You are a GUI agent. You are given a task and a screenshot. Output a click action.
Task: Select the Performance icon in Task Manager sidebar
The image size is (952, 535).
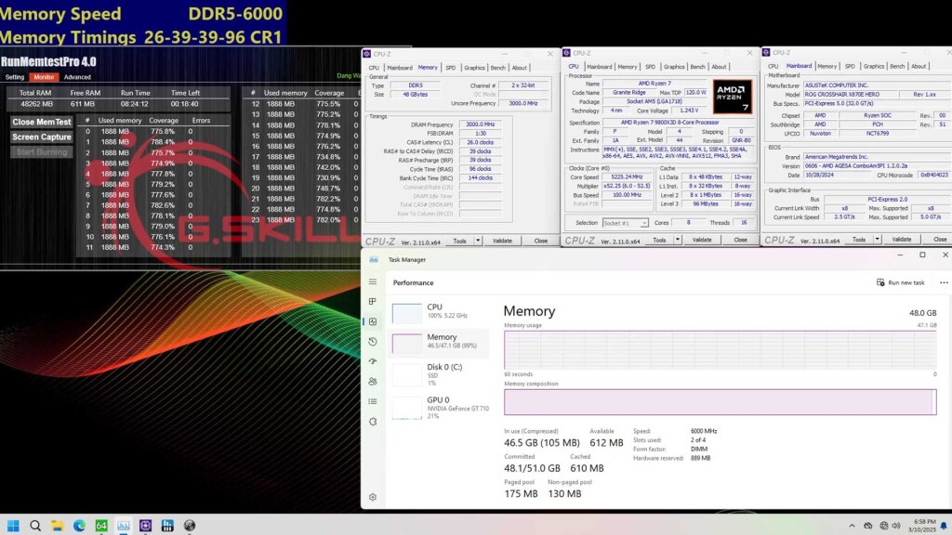click(x=373, y=321)
